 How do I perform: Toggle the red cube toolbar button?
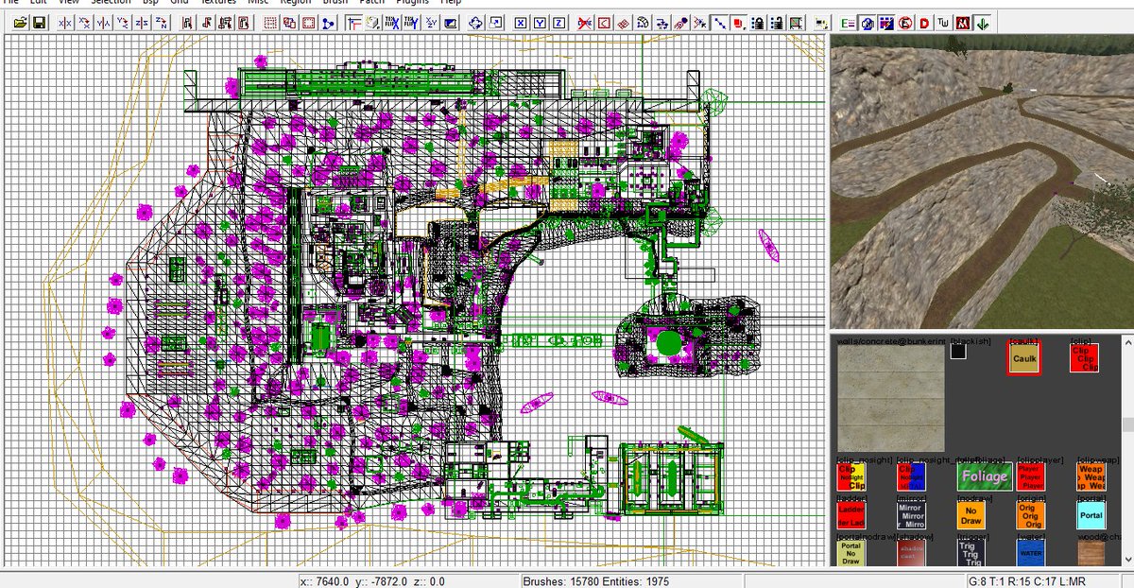(738, 23)
